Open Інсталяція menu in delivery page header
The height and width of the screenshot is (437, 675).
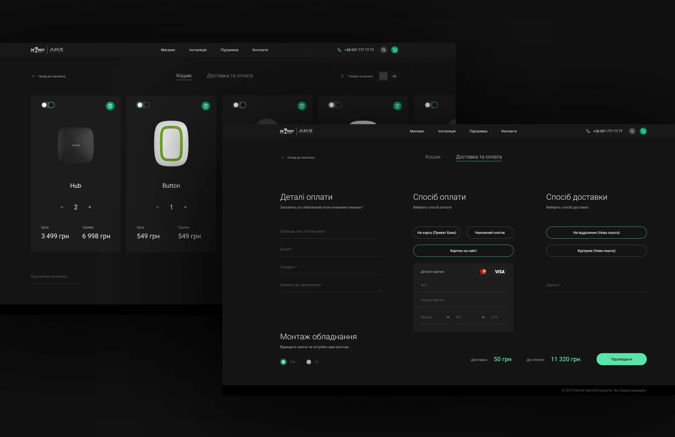(x=447, y=131)
